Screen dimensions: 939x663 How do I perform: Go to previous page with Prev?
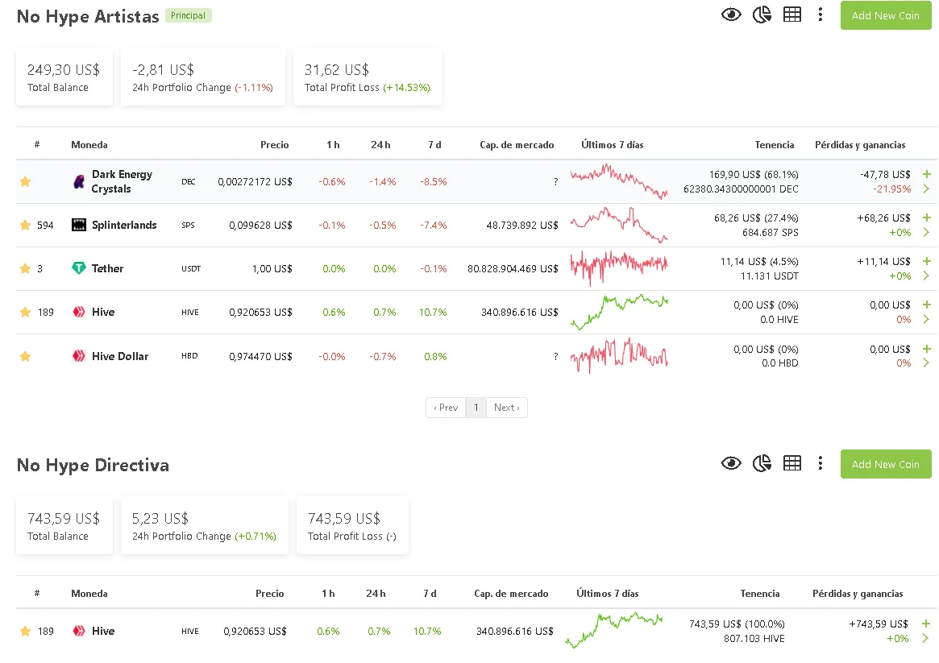click(x=446, y=408)
